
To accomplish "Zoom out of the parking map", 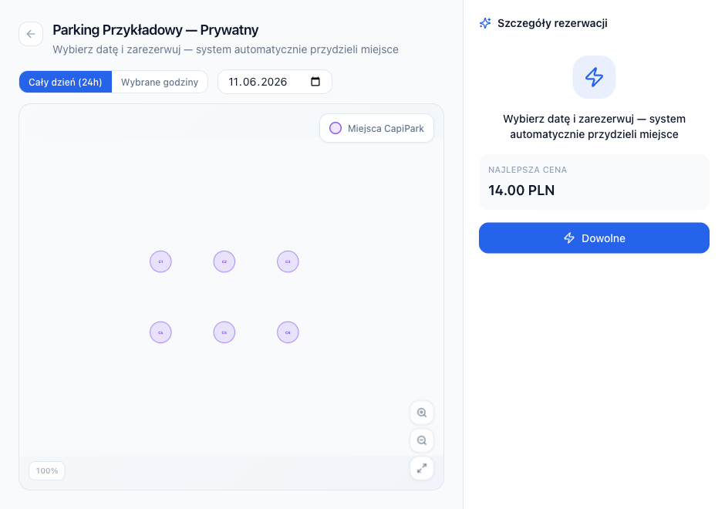I will click(x=422, y=440).
